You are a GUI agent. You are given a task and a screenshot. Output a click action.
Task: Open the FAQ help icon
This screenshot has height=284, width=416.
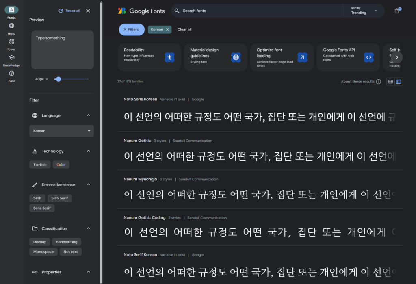click(x=11, y=73)
